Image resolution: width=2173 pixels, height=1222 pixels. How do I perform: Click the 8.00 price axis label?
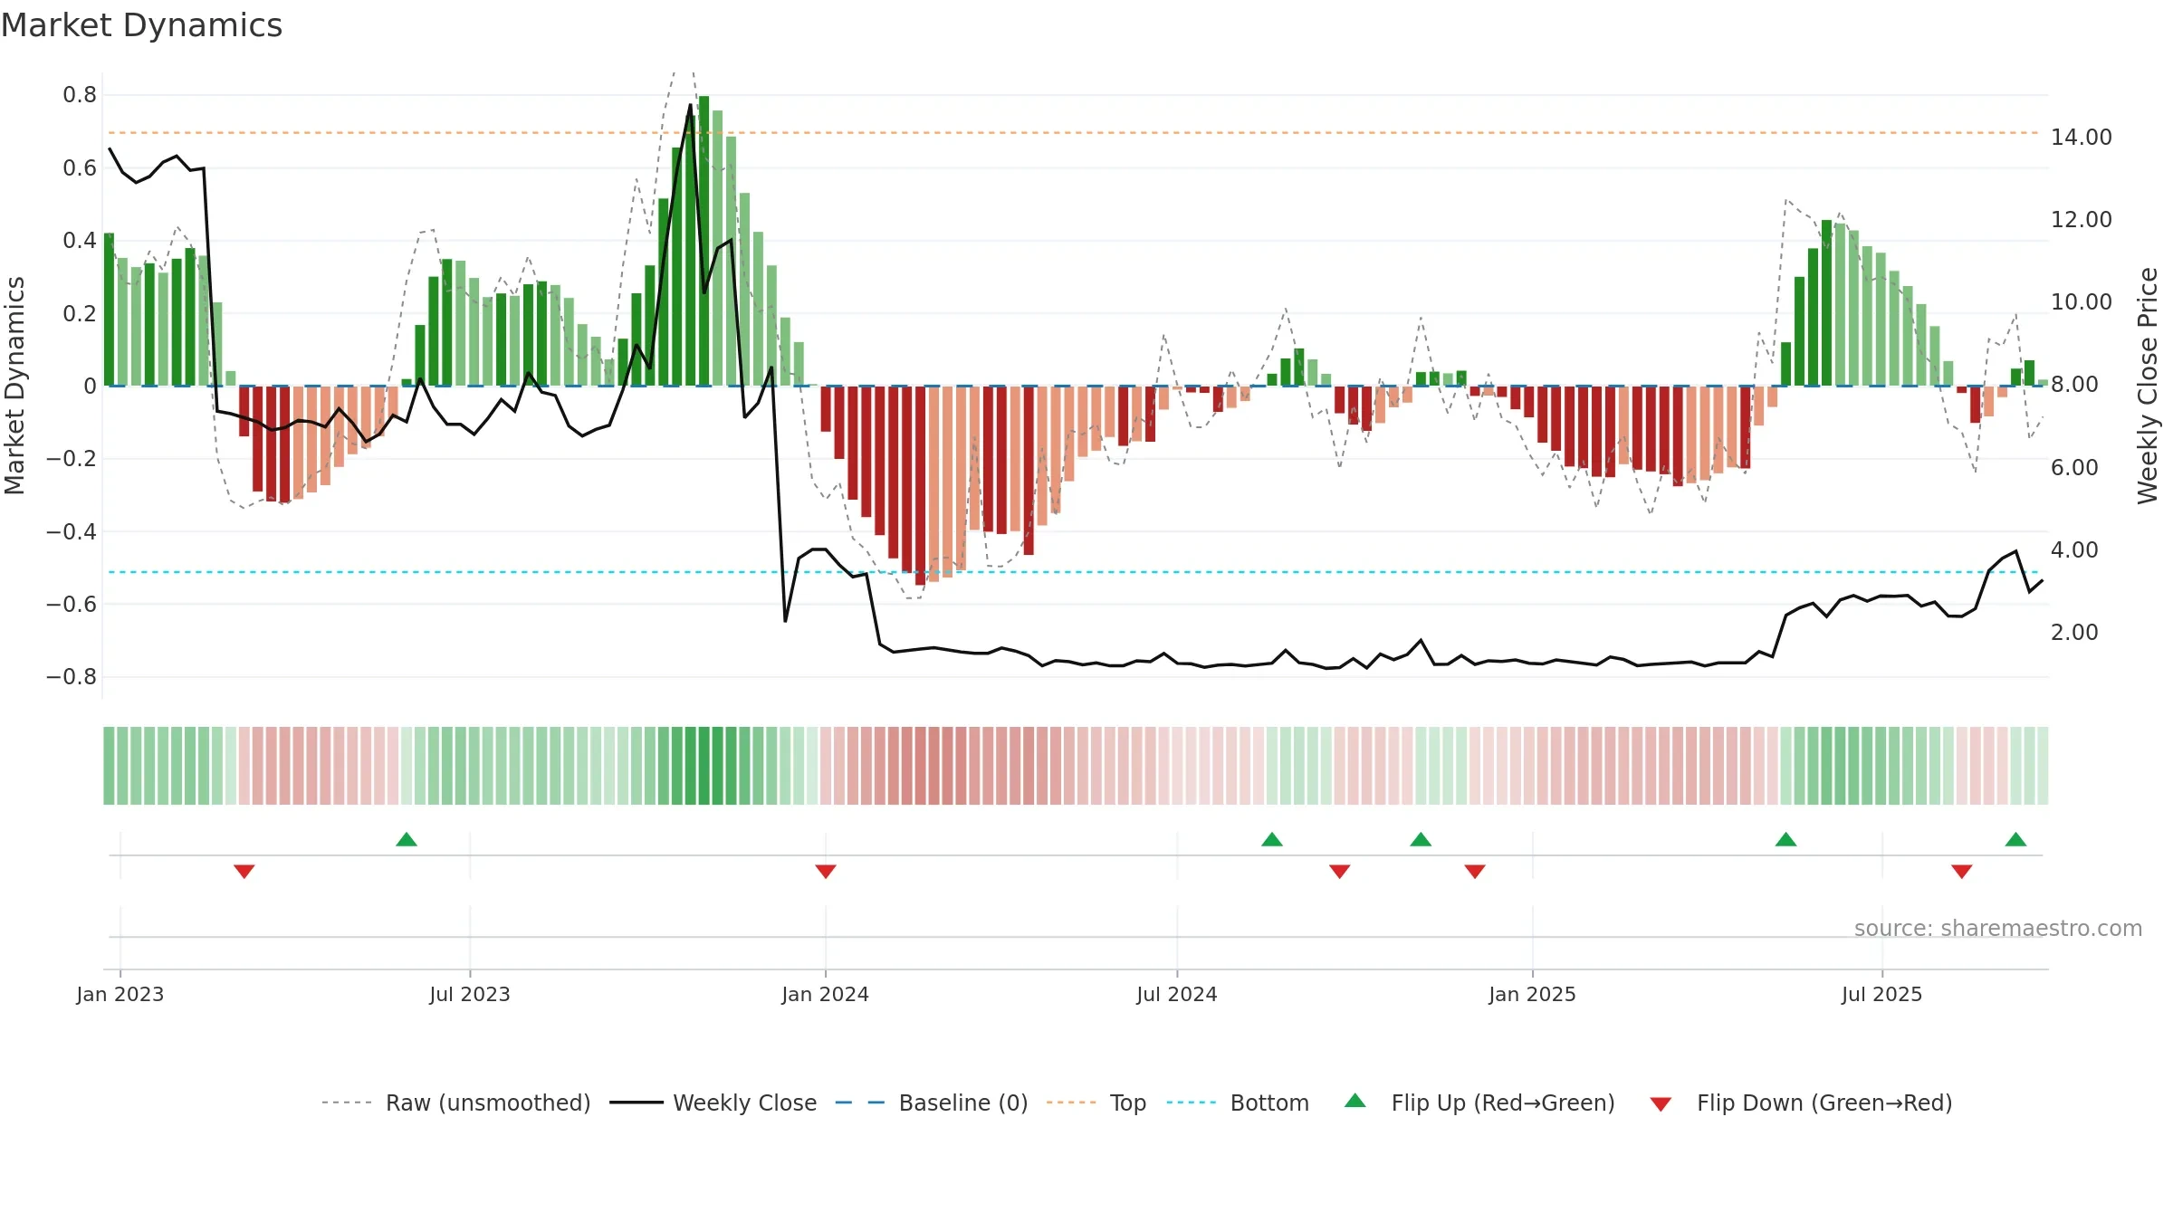coord(2074,385)
